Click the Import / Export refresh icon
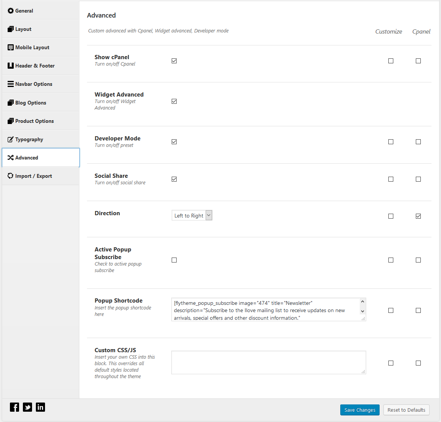The height and width of the screenshot is (422, 441). [10, 176]
